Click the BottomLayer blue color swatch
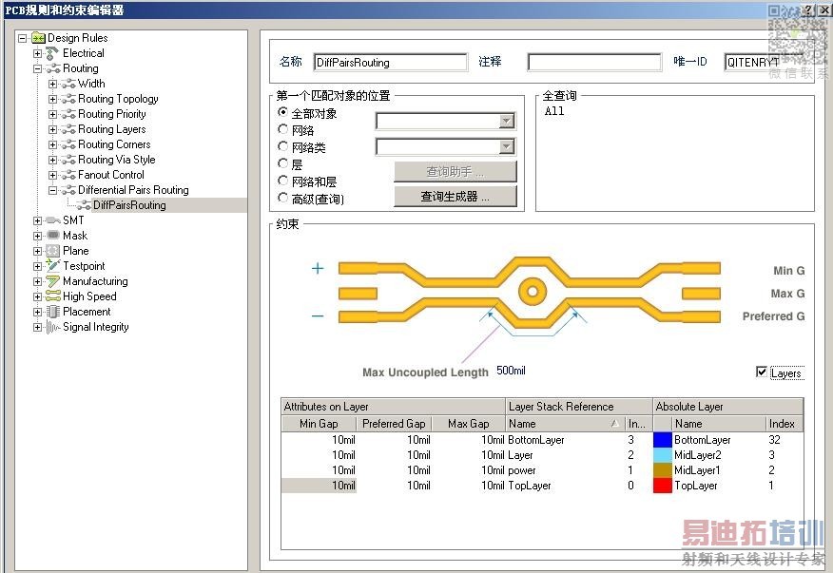The height and width of the screenshot is (573, 833). [663, 440]
